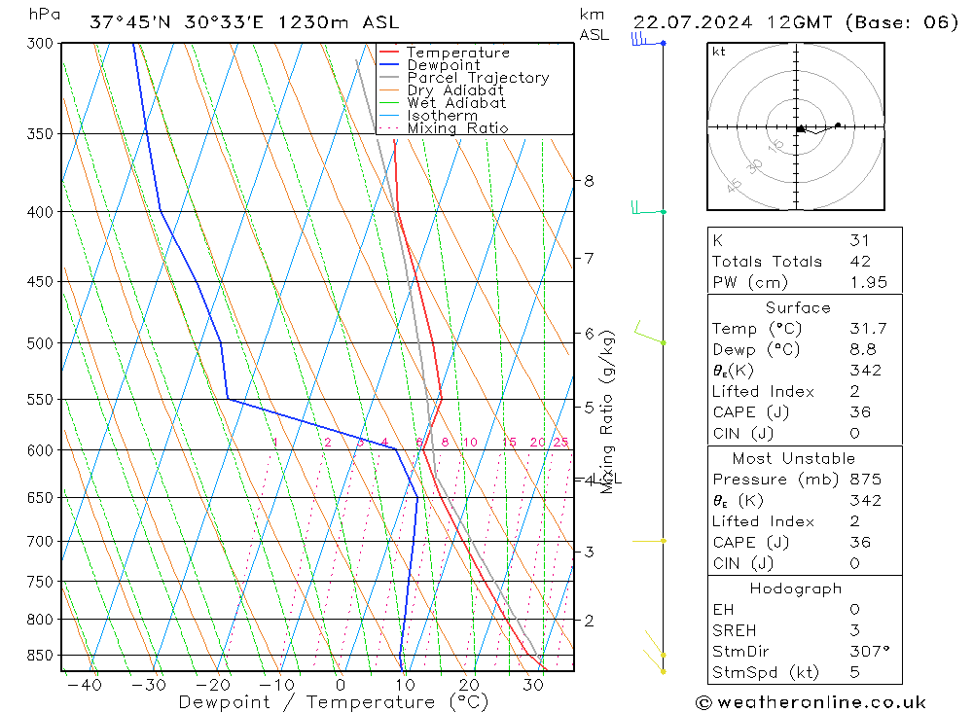This screenshot has width=973, height=713.
Task: Click the PW (cm) value 1.95
Action: 868,282
